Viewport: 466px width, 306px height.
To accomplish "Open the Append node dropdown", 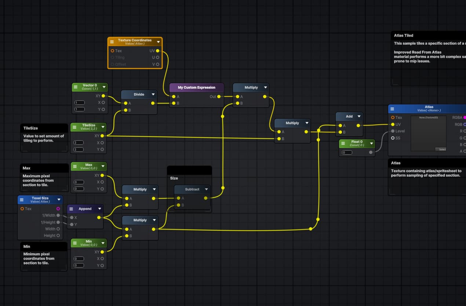I will point(99,209).
